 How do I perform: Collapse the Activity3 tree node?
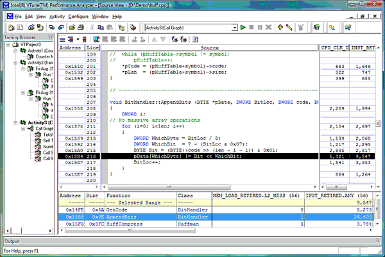click(15, 122)
